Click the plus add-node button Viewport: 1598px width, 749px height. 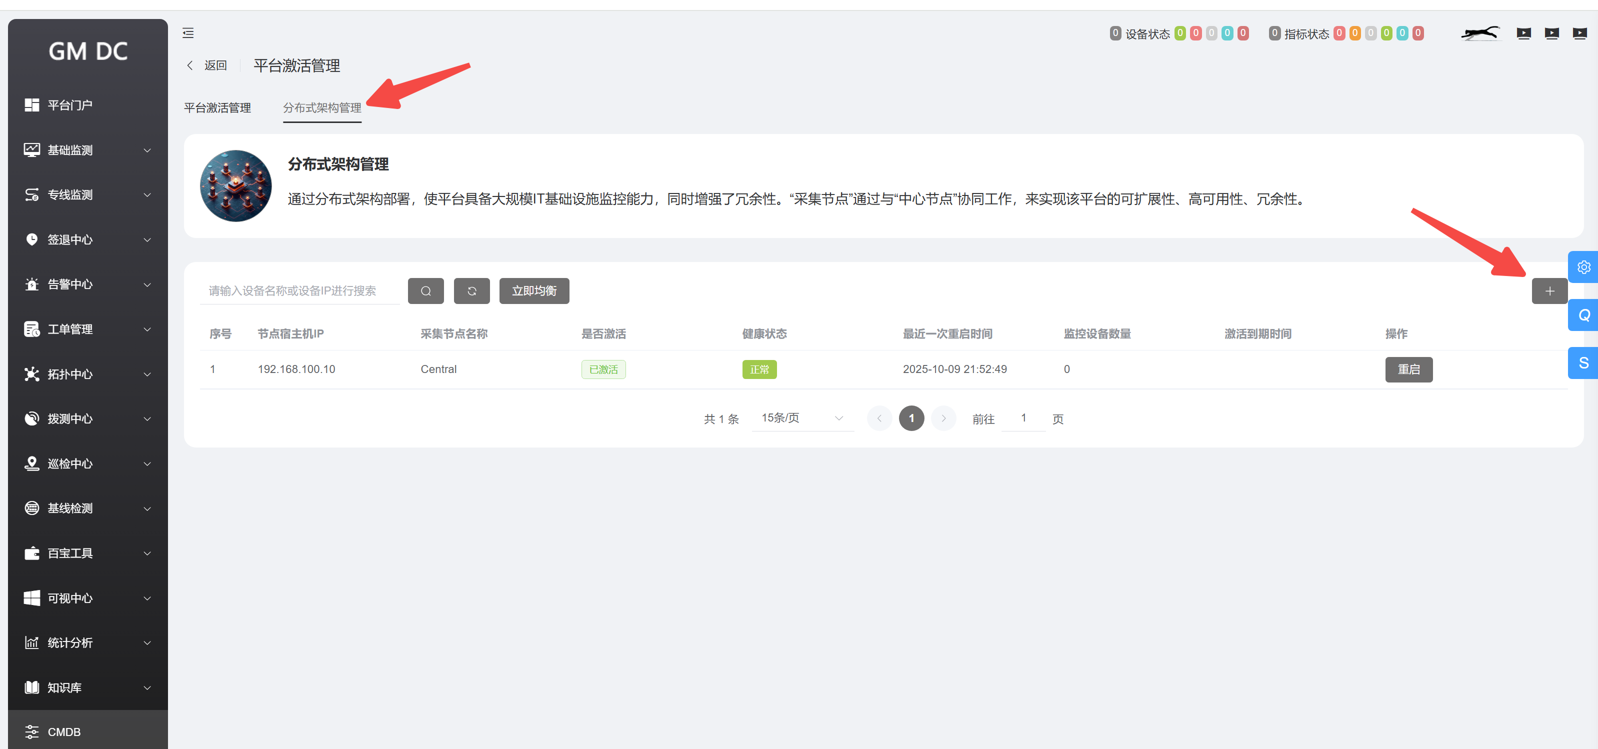pyautogui.click(x=1549, y=291)
